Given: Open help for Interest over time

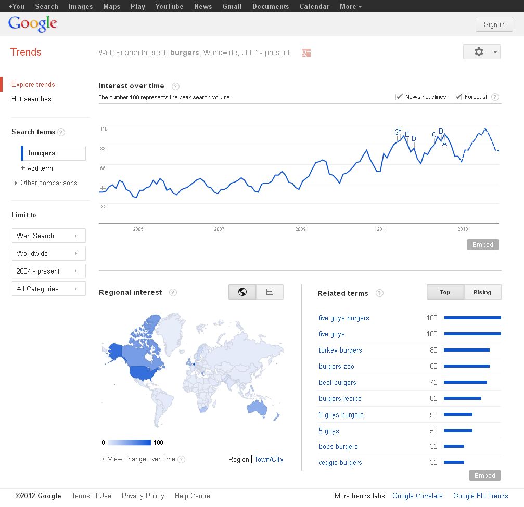Looking at the screenshot, I should click(175, 86).
